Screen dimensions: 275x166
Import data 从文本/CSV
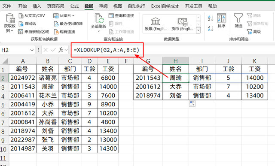(32, 16)
